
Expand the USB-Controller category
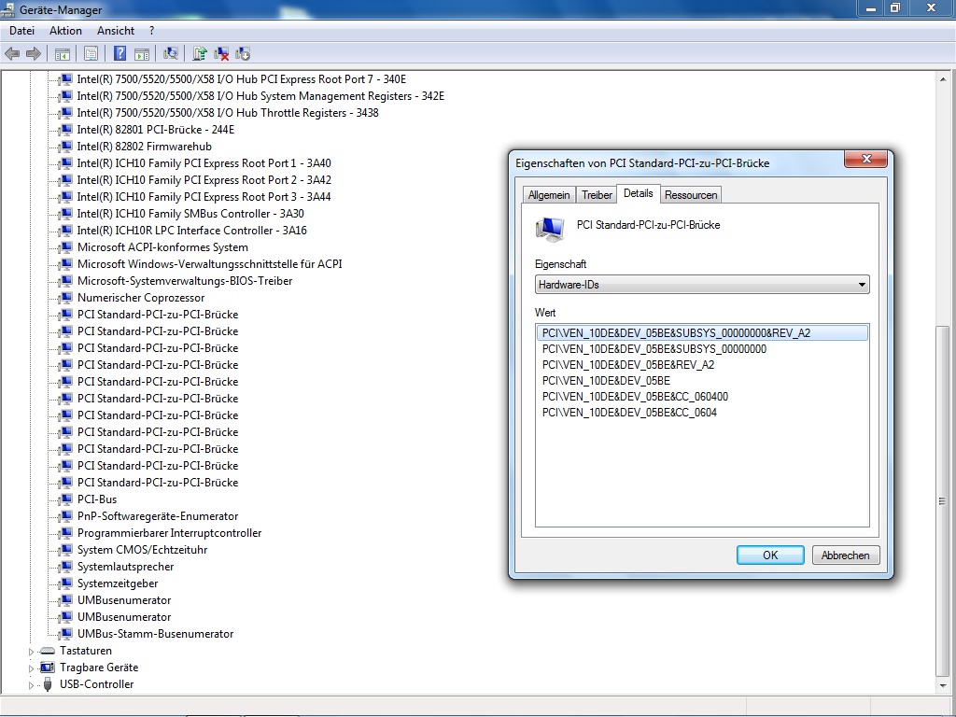(x=31, y=685)
